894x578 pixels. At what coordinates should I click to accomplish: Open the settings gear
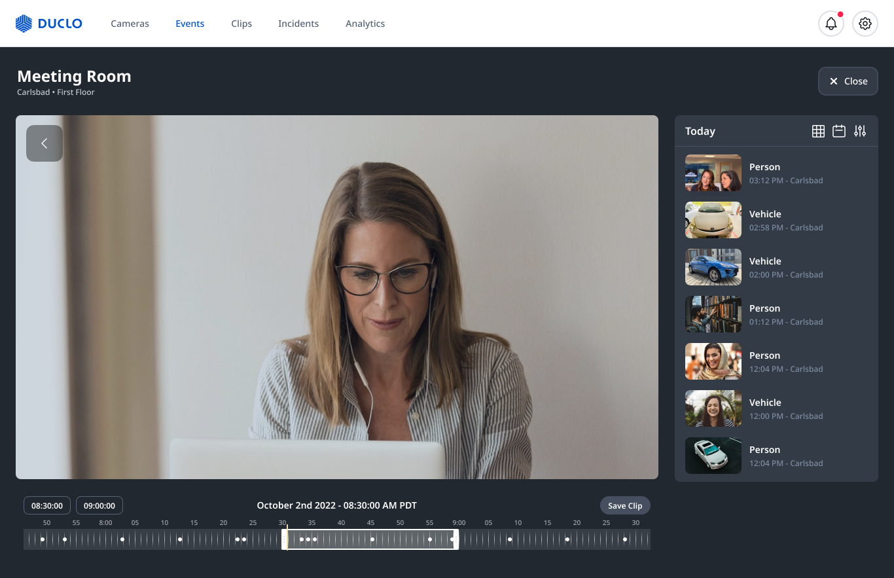coord(865,24)
